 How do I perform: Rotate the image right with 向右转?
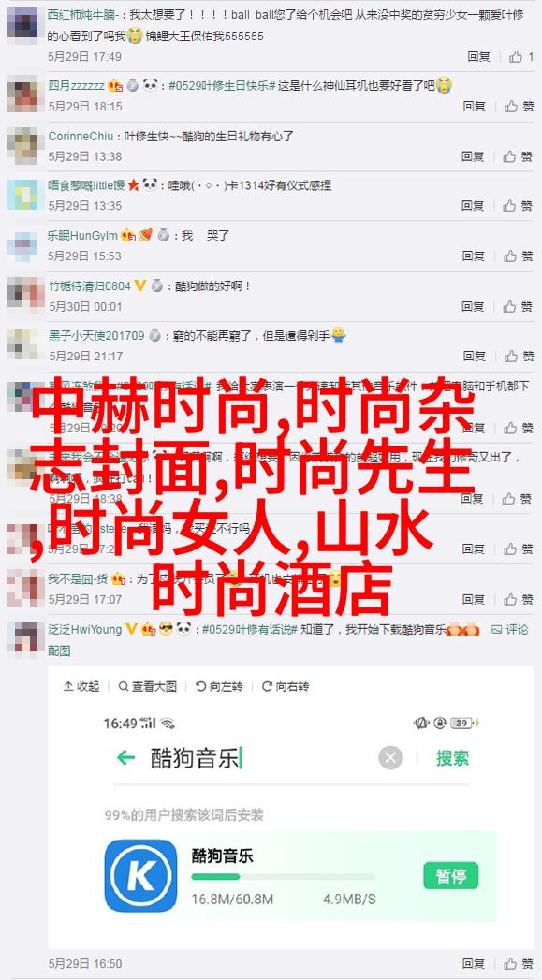[286, 686]
